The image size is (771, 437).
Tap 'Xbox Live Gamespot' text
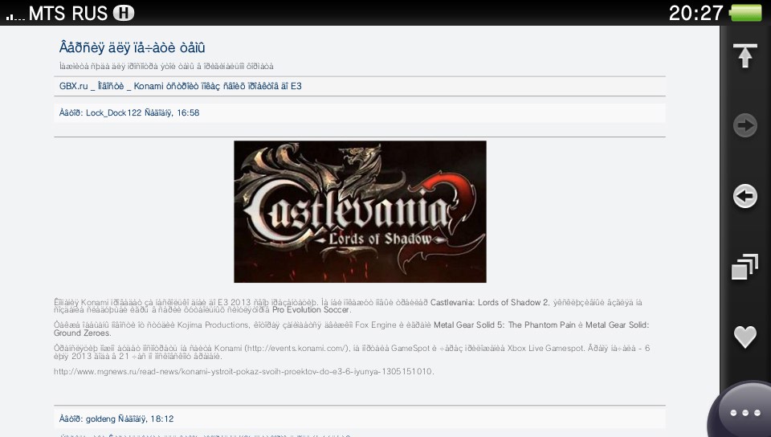click(545, 348)
